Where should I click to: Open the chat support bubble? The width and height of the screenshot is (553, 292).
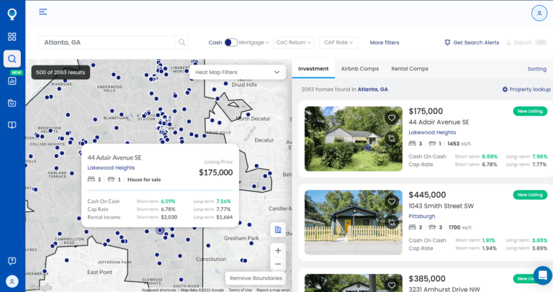(542, 275)
